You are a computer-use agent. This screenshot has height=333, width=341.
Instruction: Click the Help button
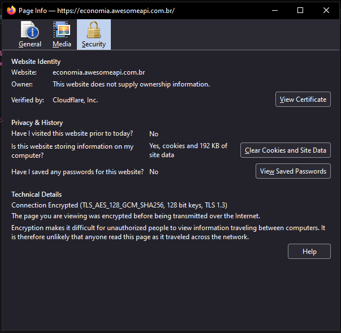tap(309, 251)
